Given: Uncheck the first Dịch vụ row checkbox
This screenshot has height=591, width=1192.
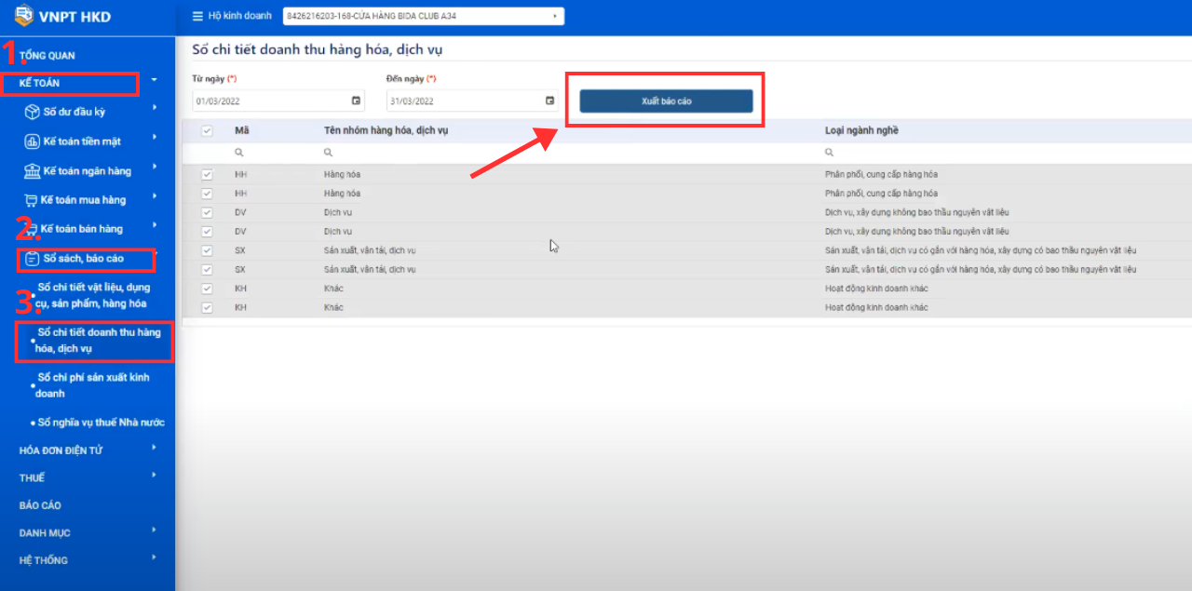Looking at the screenshot, I should (x=207, y=212).
